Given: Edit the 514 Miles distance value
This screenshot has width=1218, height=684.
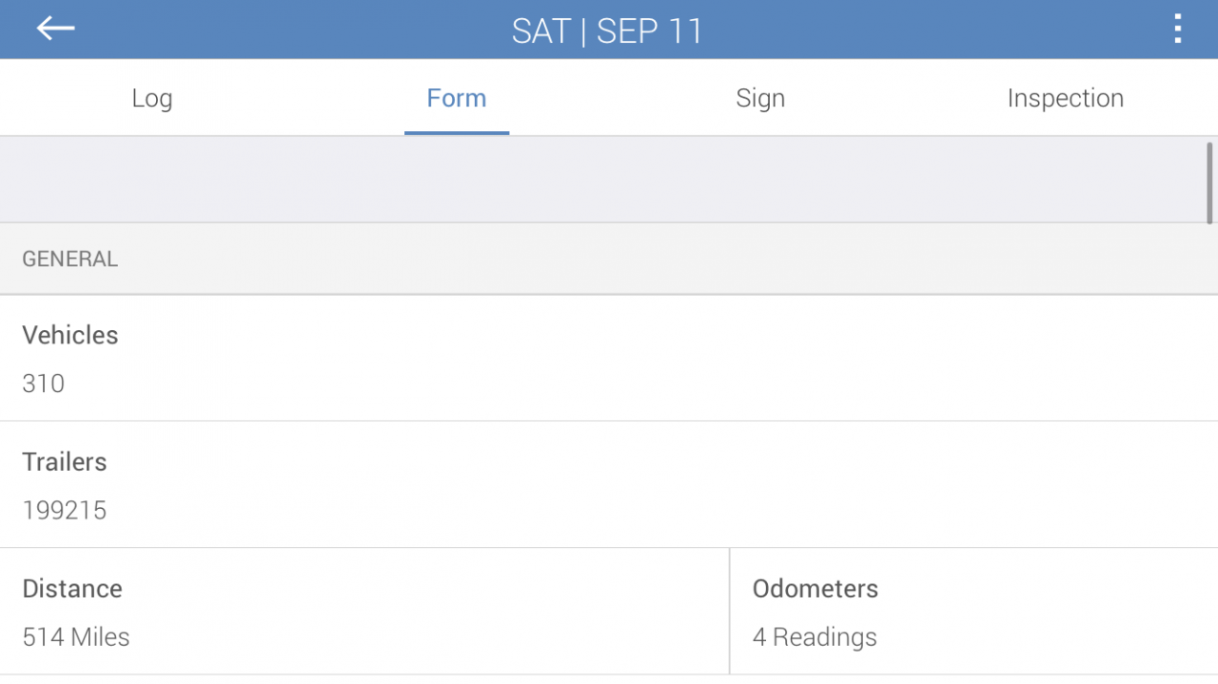Looking at the screenshot, I should pos(76,636).
